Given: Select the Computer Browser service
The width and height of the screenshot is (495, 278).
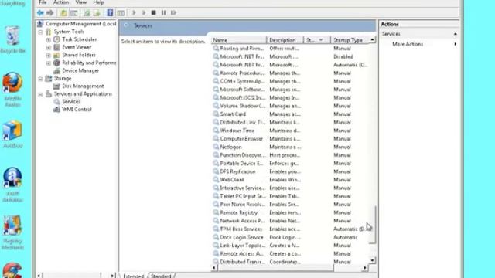Looking at the screenshot, I should 289,139.
